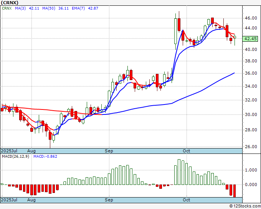
Task: Click Sep on the MACD timeline
Action: 109,200
